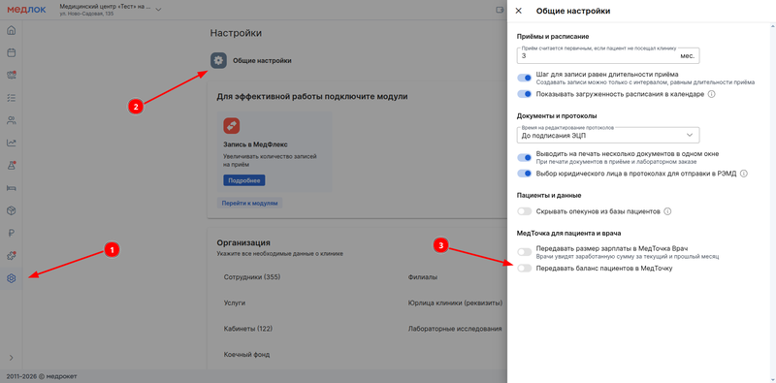The image size is (776, 383).
Task: Open the checklist tasks icon in sidebar
Action: [12, 98]
